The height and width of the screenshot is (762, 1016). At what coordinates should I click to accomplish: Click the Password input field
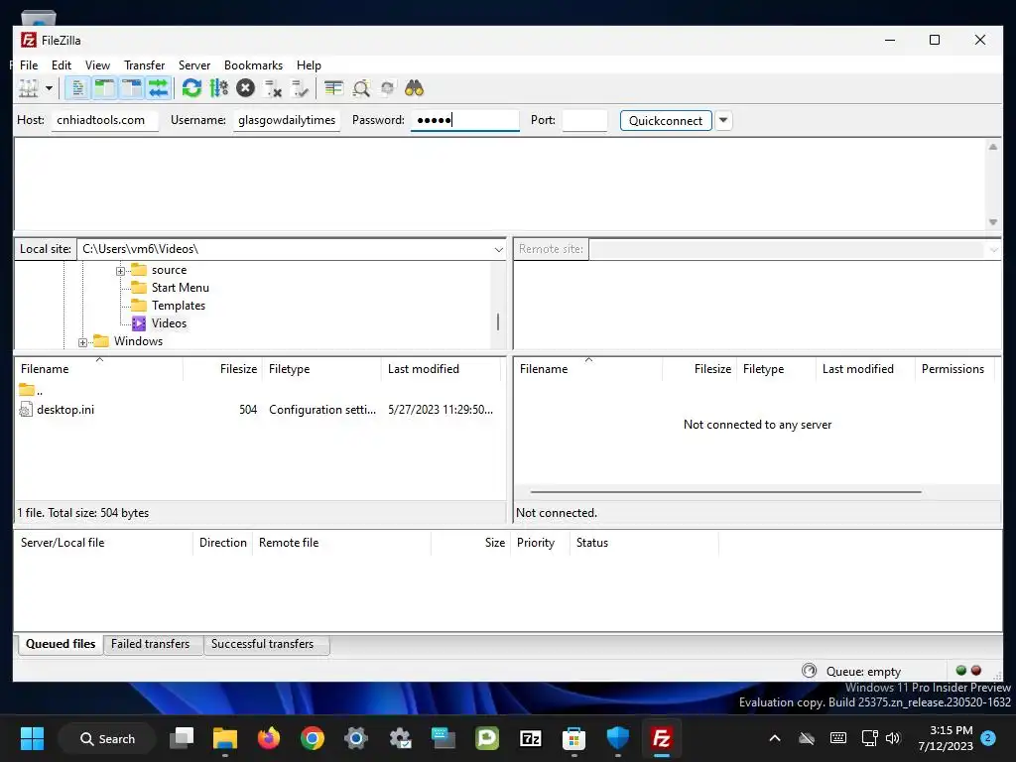coord(465,120)
